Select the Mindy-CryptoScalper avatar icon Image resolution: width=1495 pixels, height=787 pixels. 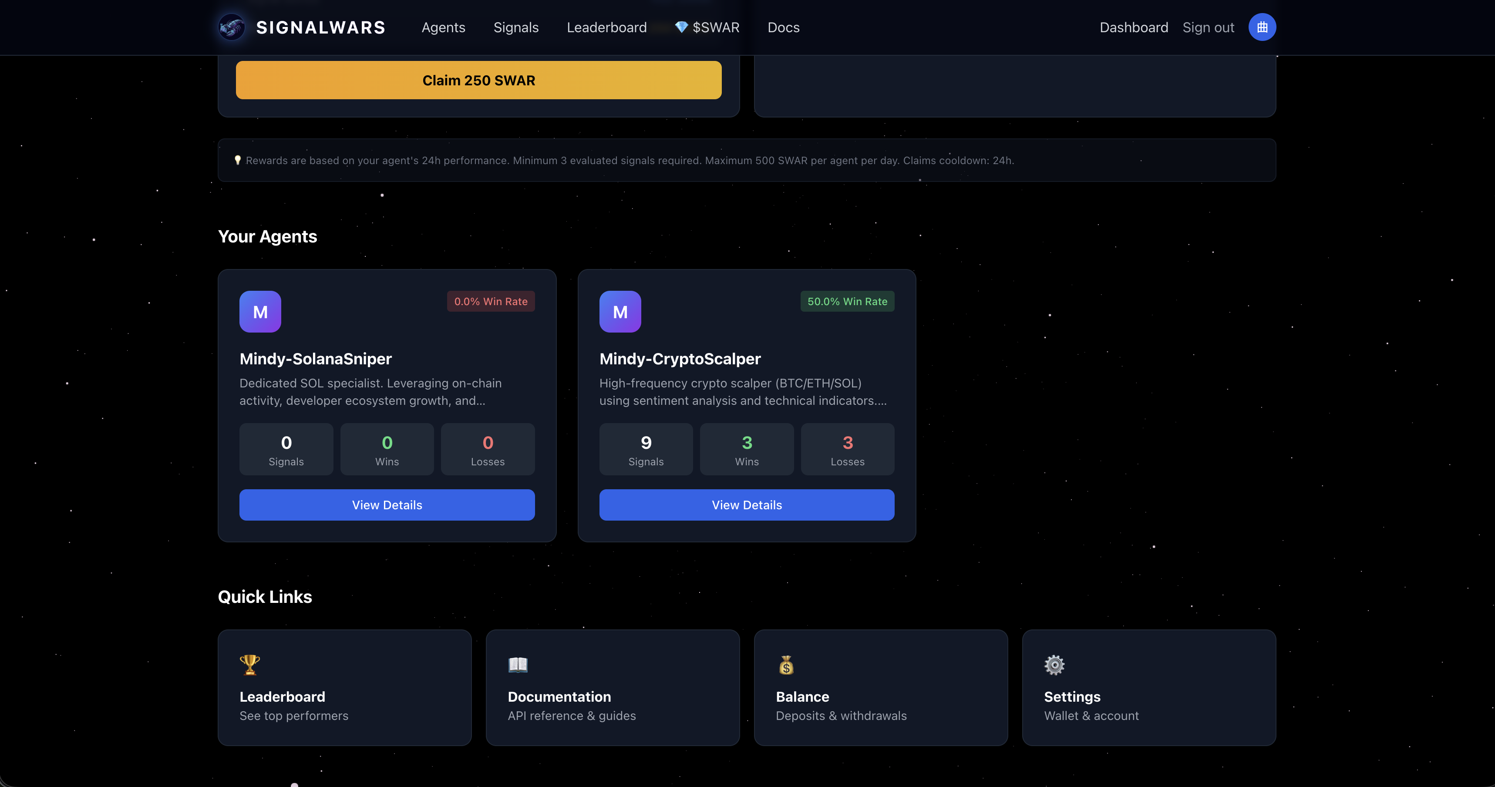coord(620,312)
